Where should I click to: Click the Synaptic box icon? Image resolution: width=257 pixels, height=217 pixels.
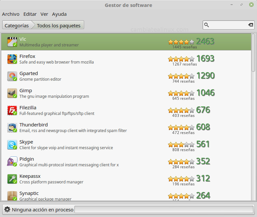(x=12, y=196)
